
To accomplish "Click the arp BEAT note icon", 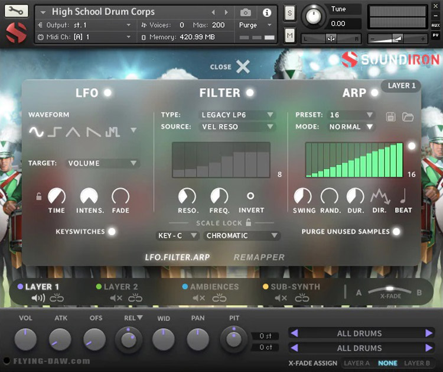I will tap(403, 196).
